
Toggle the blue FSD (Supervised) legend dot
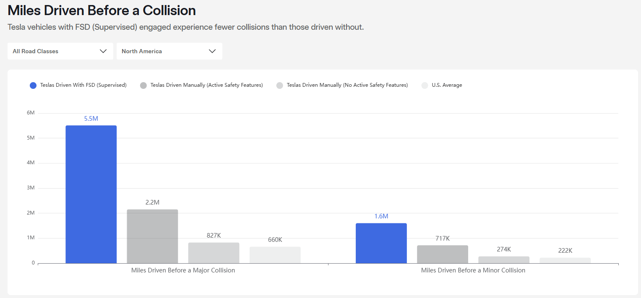pos(33,86)
